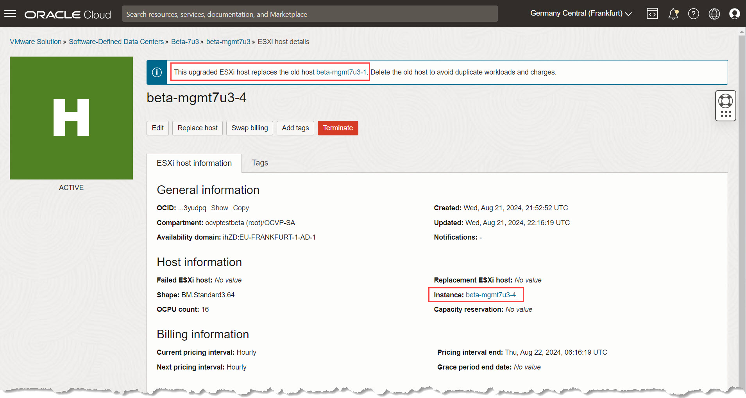The height and width of the screenshot is (398, 746).
Task: Click the scrollbar up arrow
Action: (742, 32)
